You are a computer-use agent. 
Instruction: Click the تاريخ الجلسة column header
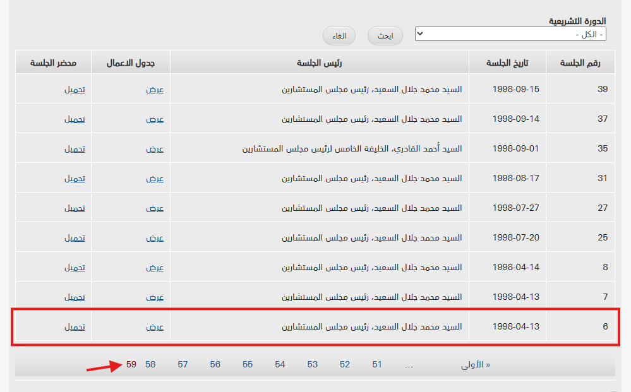tap(507, 62)
